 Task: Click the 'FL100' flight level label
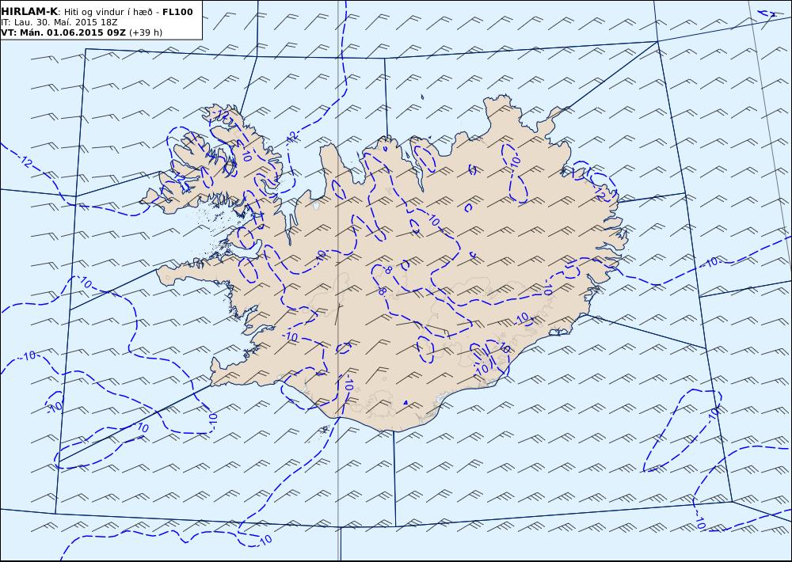point(177,12)
